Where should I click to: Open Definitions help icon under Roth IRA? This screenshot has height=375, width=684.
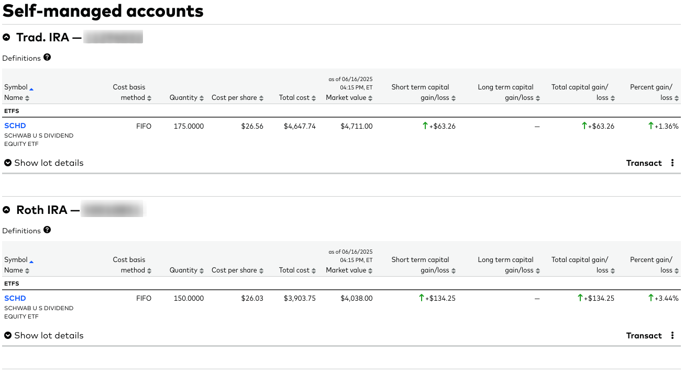point(47,230)
